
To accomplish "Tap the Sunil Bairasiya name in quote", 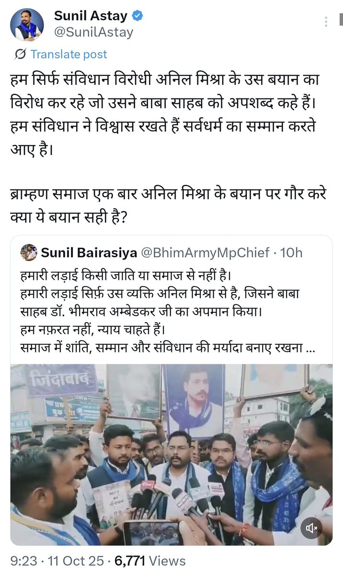I will 89,252.
